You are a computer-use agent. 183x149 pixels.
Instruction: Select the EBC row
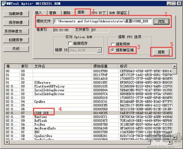pyautogui.click(x=89, y=132)
